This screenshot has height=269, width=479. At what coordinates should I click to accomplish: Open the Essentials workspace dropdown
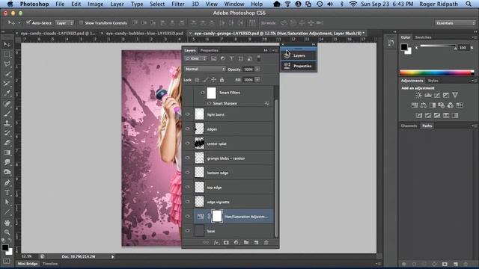tap(455, 23)
